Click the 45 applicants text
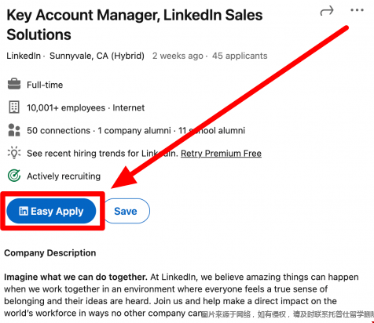This screenshot has width=374, height=323. 240,56
